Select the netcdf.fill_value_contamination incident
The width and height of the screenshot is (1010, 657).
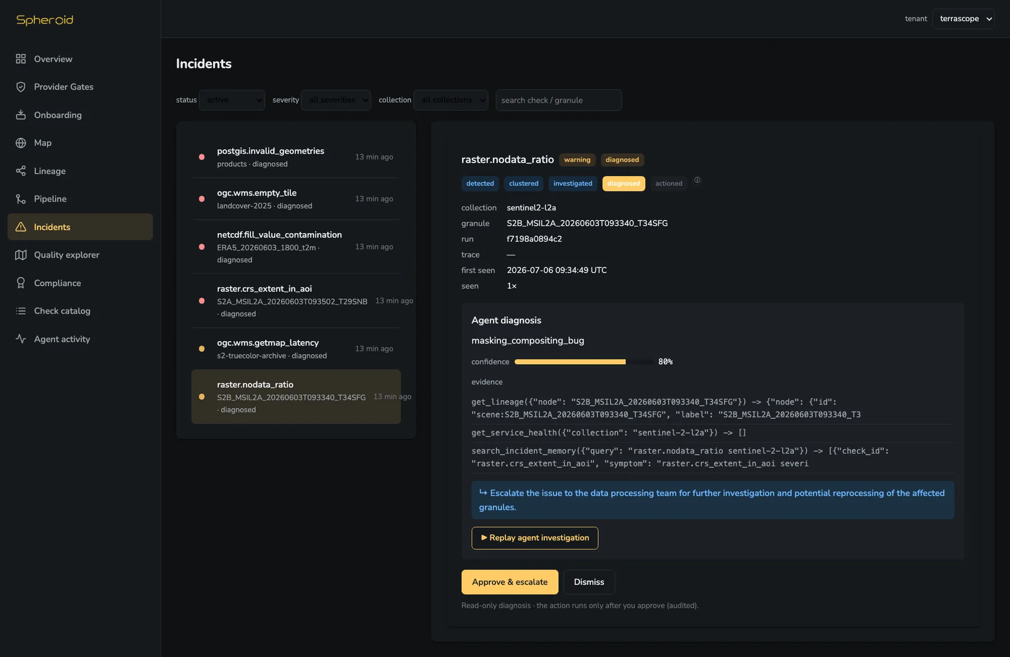pos(296,247)
